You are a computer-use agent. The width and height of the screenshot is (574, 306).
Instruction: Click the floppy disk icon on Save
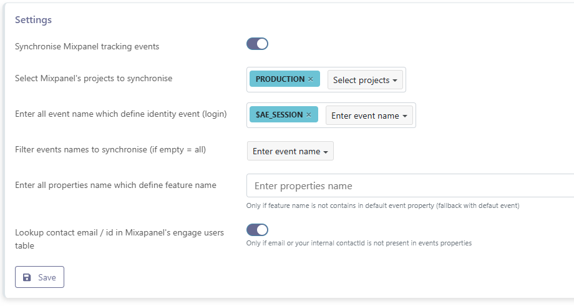(x=27, y=277)
